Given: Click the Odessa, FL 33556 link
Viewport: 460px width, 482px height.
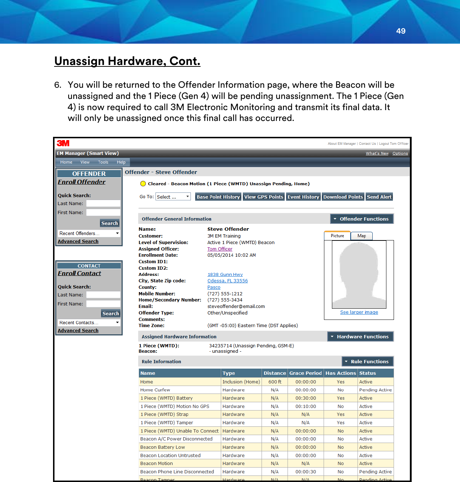Looking at the screenshot, I should 228,281.
